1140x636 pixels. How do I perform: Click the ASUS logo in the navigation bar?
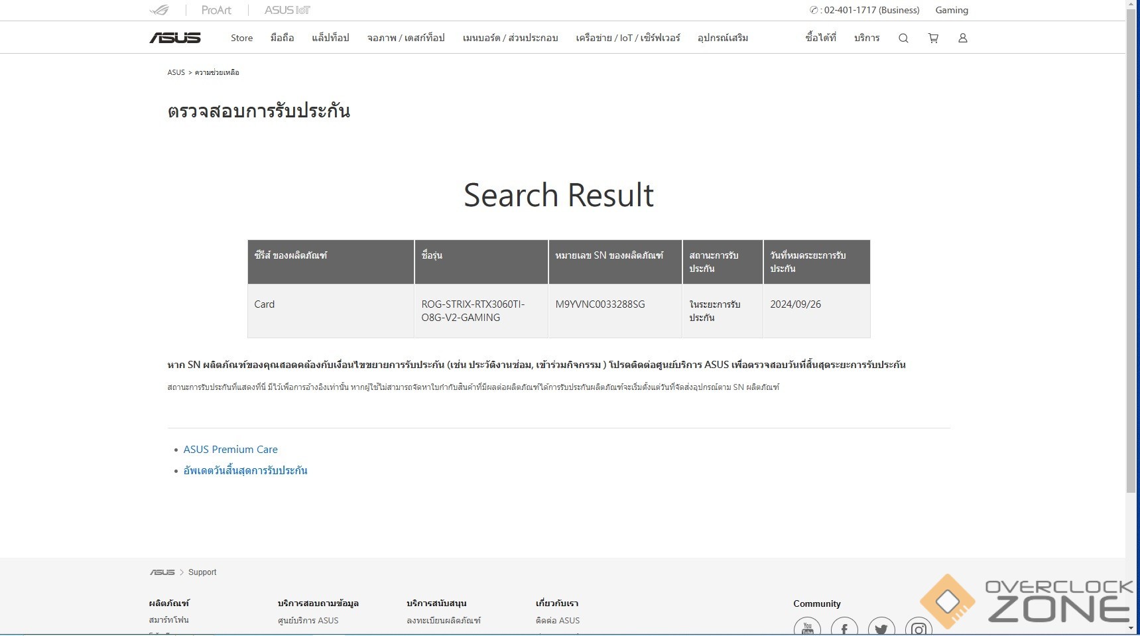(175, 38)
